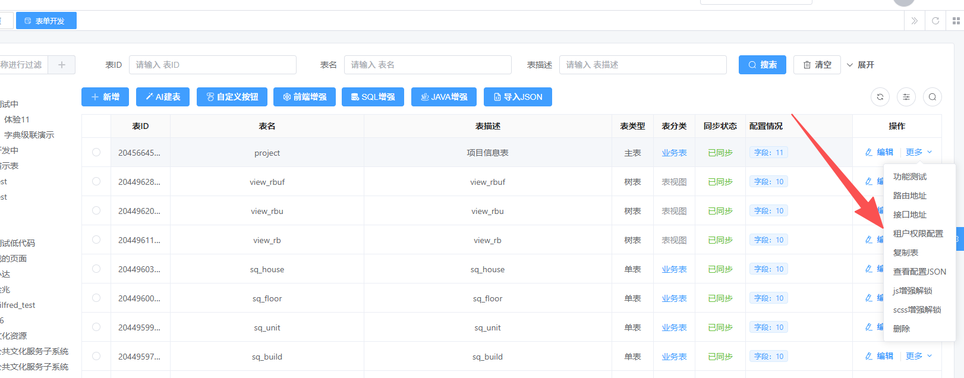Click the round search icon above the table

pyautogui.click(x=932, y=97)
